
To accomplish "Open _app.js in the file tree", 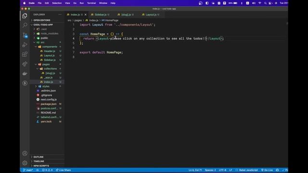I will (x=47, y=77).
